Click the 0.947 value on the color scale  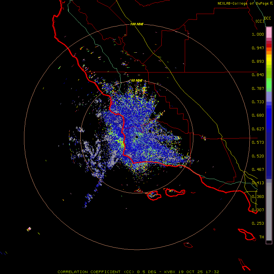click(x=258, y=48)
